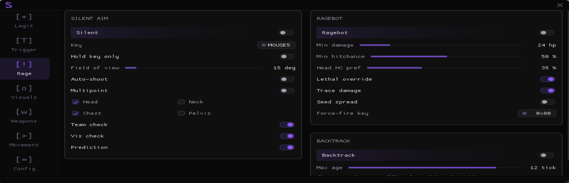The image size is (569, 183).
Task: Click the Force-fire key 0x00 field
Action: (x=537, y=113)
